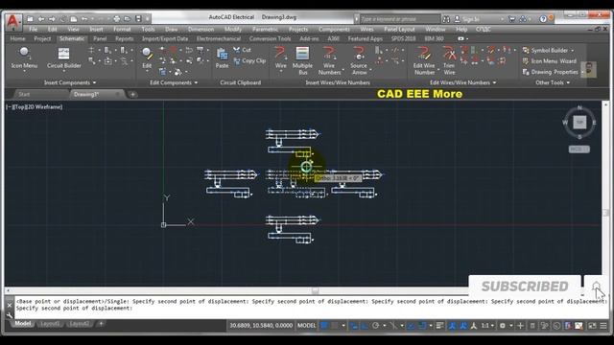Click the Layout1 tab
Viewport: 614px width, 345px height.
coord(50,324)
